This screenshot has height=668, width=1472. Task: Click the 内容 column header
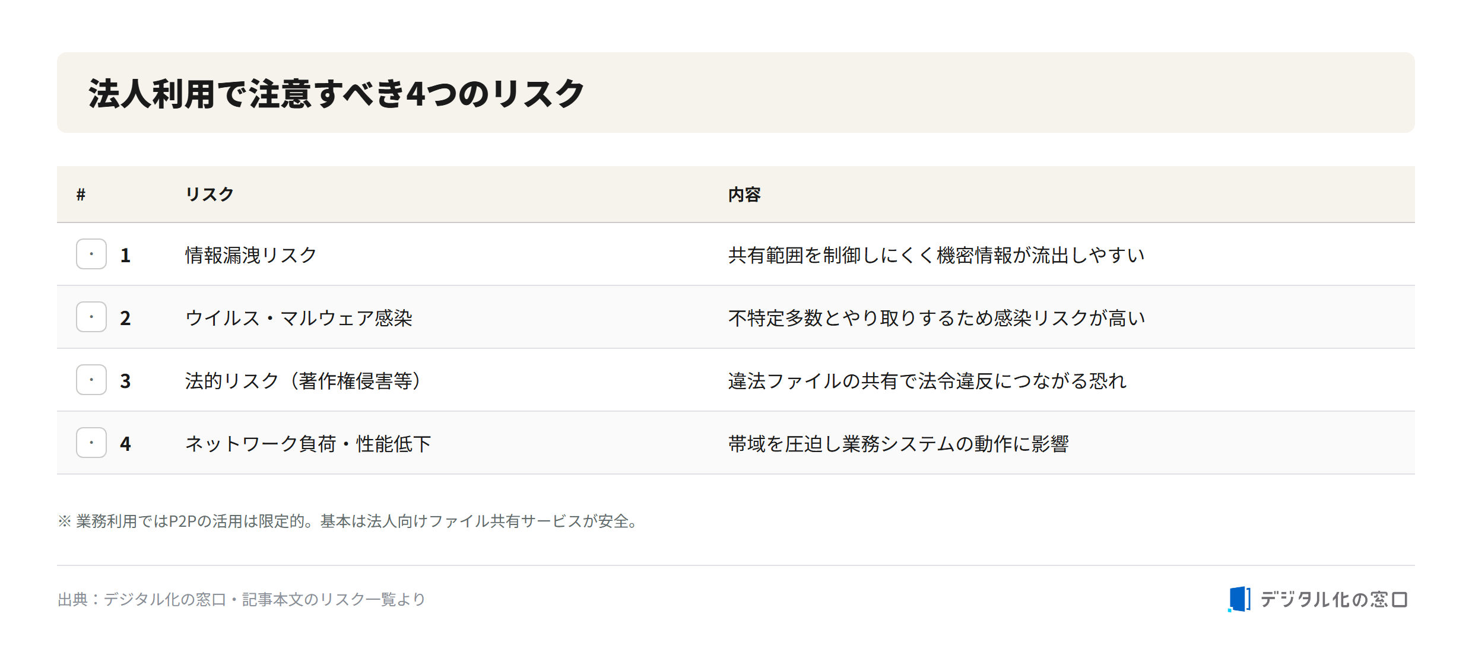[744, 195]
